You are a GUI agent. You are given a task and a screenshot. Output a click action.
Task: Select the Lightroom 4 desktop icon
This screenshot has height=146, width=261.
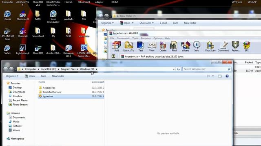point(23,49)
